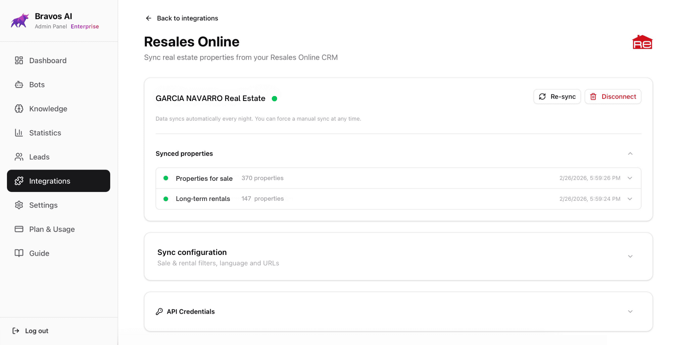Collapse the Synced properties section

[x=630, y=154]
